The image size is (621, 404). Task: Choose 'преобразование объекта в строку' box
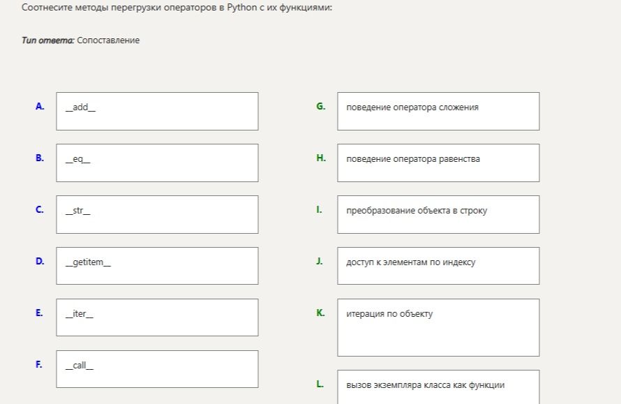[x=438, y=214]
